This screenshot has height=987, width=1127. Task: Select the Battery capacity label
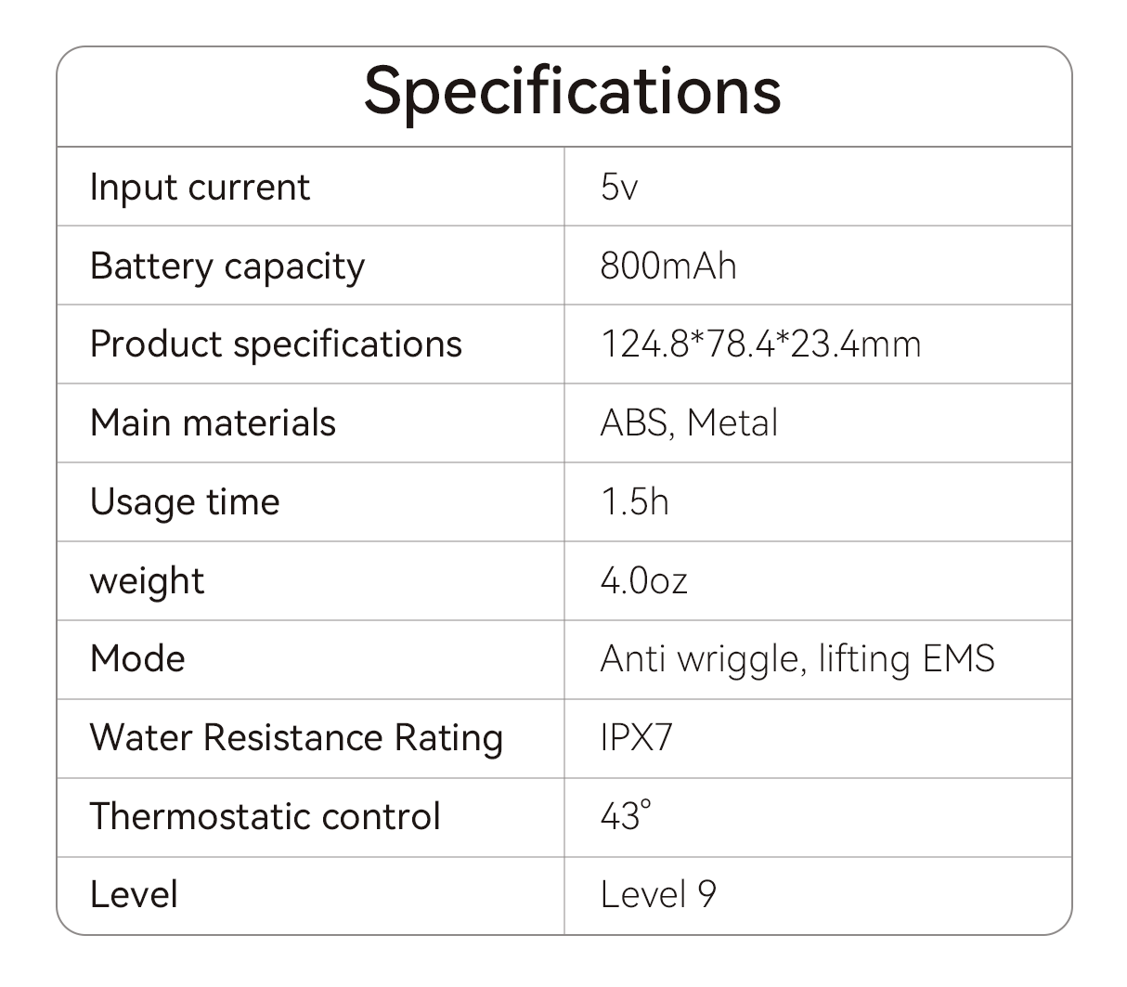(x=227, y=266)
